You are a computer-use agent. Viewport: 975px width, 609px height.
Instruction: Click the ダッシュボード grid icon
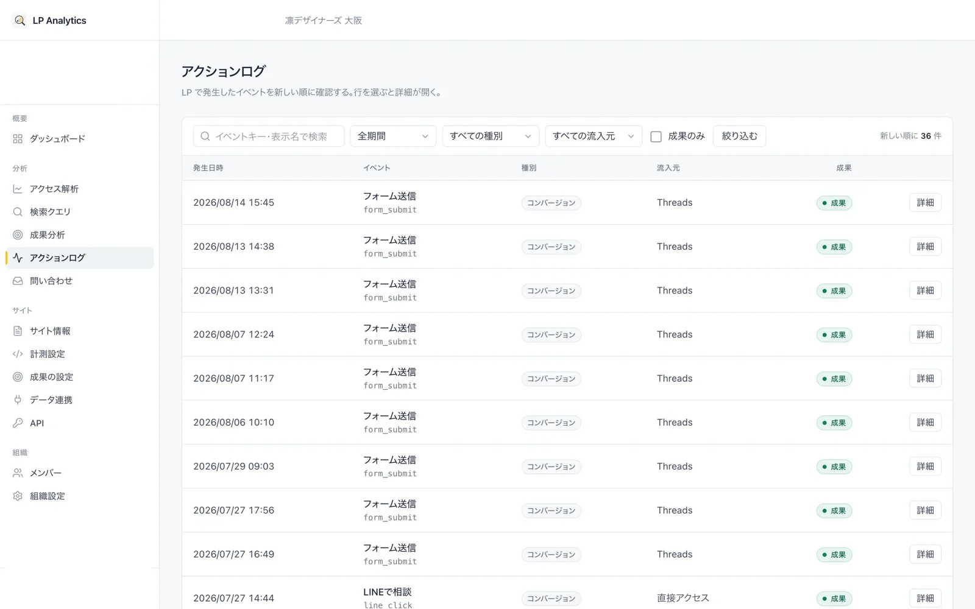18,139
